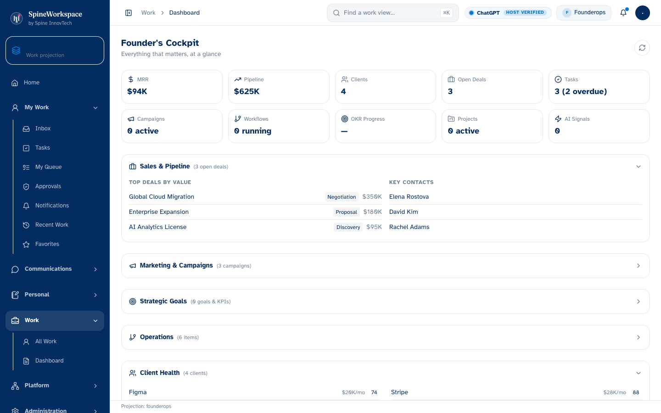This screenshot has height=413, width=661.
Task: Click the Work breadcrumb link
Action: 148,13
